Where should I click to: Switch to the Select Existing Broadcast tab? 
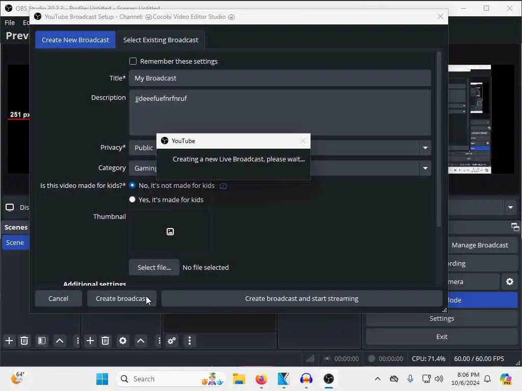tap(161, 40)
